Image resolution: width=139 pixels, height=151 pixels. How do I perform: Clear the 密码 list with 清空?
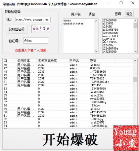[x=129, y=14]
